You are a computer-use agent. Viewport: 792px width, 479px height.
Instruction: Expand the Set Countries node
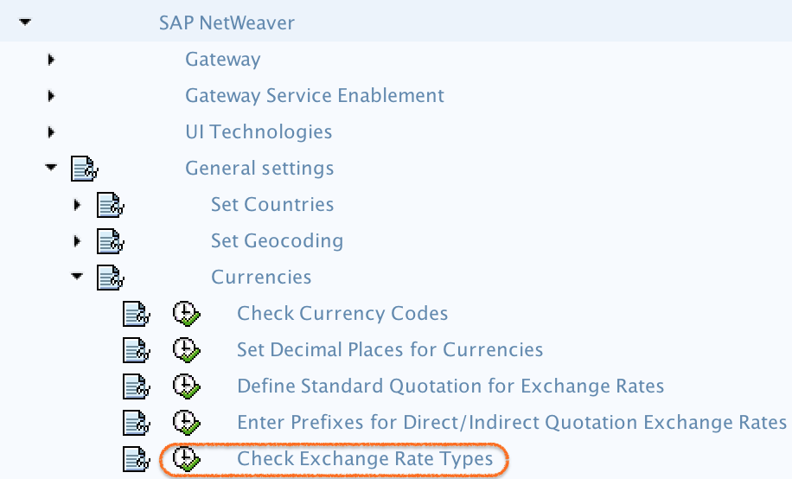tap(77, 205)
